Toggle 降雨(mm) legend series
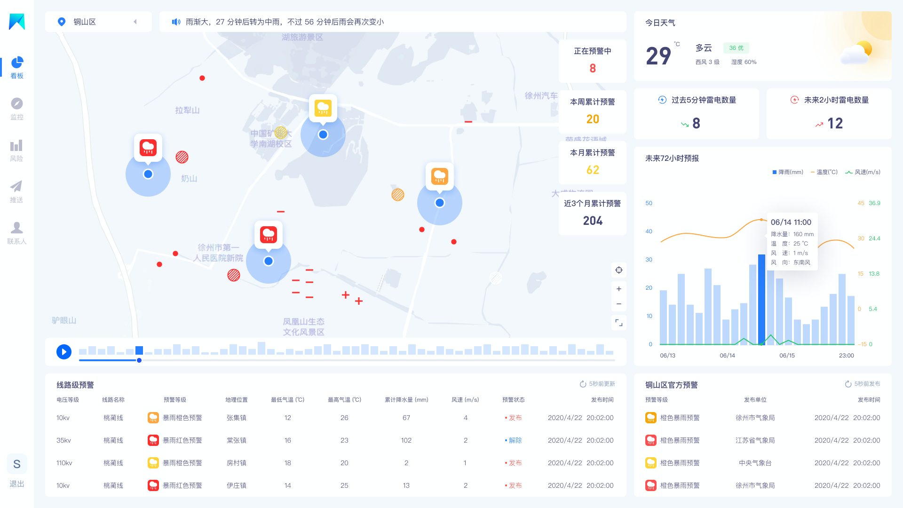This screenshot has width=903, height=508. 788,172
